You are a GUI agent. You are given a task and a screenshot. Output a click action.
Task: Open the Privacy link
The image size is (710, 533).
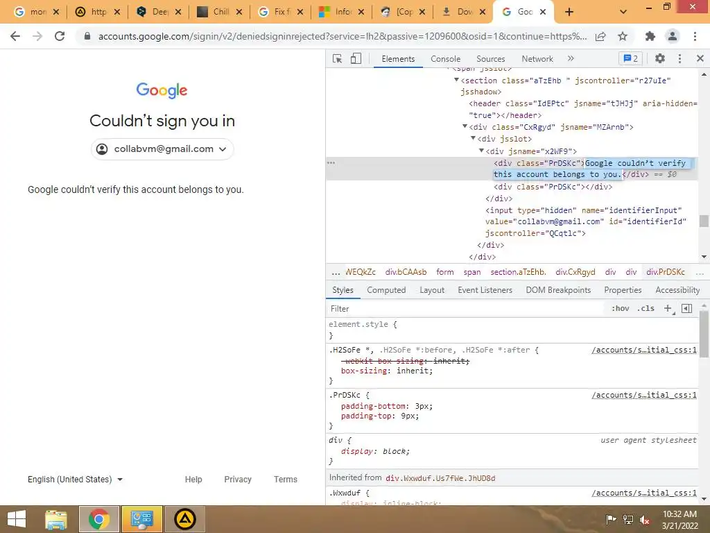[238, 480]
